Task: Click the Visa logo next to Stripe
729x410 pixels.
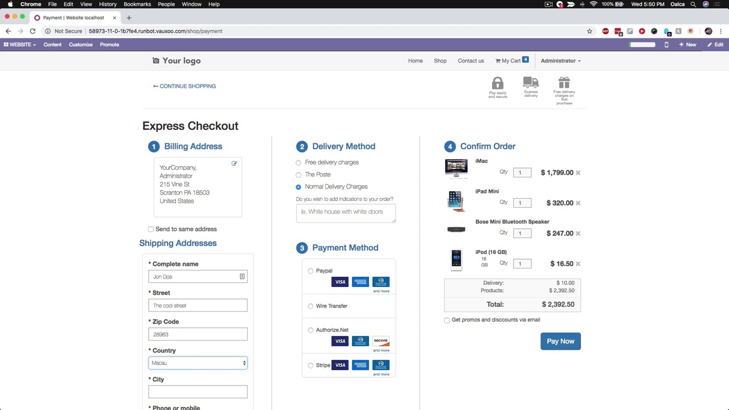Action: [x=340, y=365]
